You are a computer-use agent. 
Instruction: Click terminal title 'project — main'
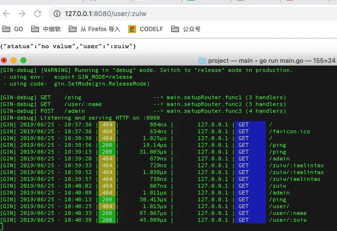(x=230, y=61)
